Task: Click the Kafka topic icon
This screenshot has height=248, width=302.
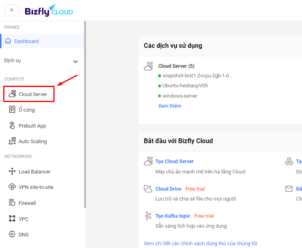Action: click(x=148, y=216)
